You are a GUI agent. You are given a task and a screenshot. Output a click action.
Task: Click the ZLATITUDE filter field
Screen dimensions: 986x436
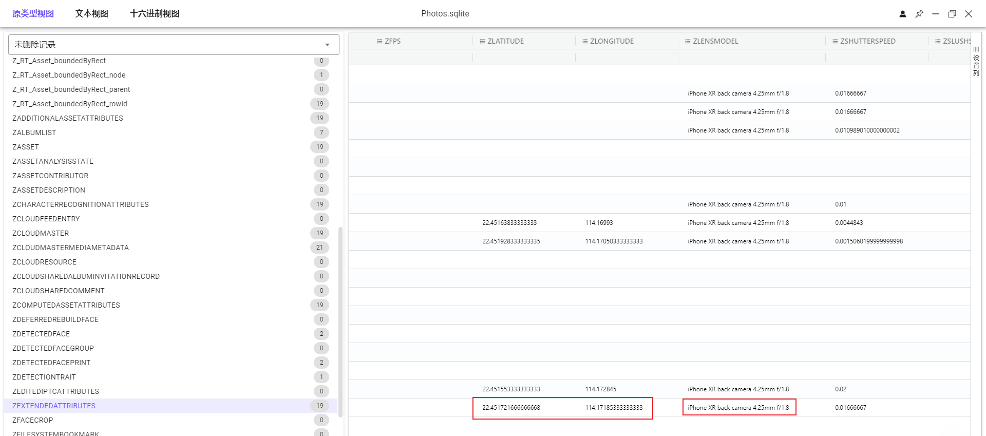(524, 58)
